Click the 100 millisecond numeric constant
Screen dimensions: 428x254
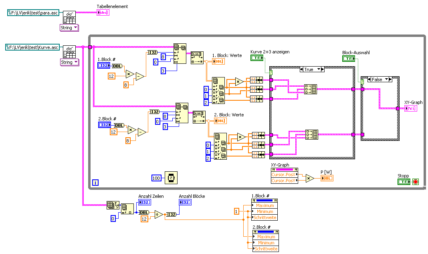point(156,178)
